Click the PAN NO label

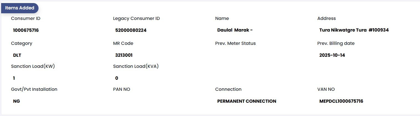(x=121, y=89)
